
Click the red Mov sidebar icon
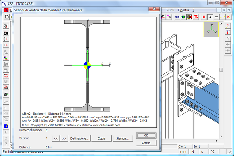[x=6, y=76]
